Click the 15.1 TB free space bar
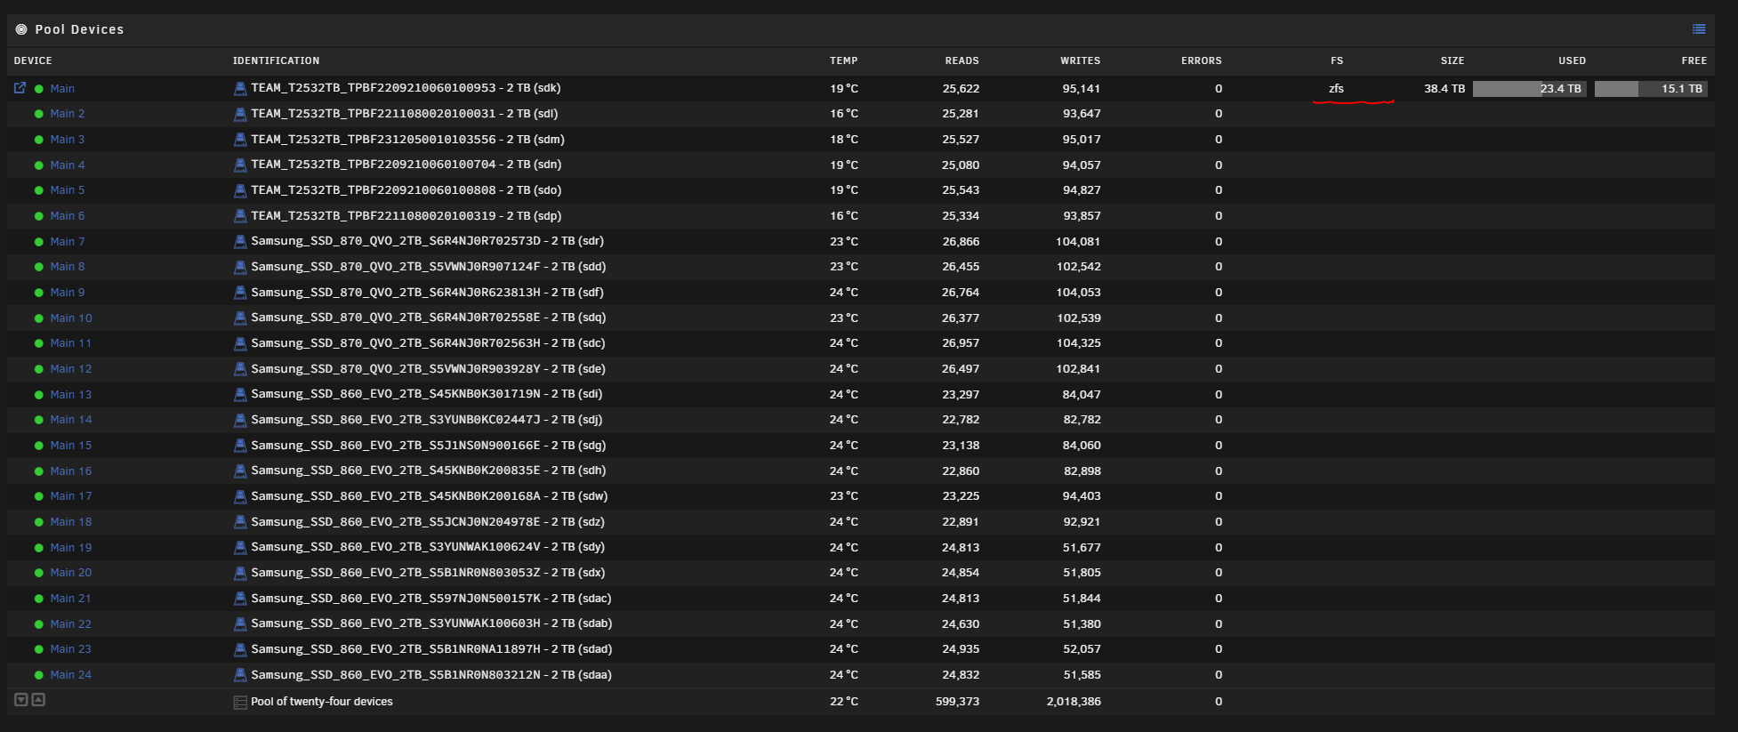This screenshot has height=732, width=1738. [x=1650, y=88]
